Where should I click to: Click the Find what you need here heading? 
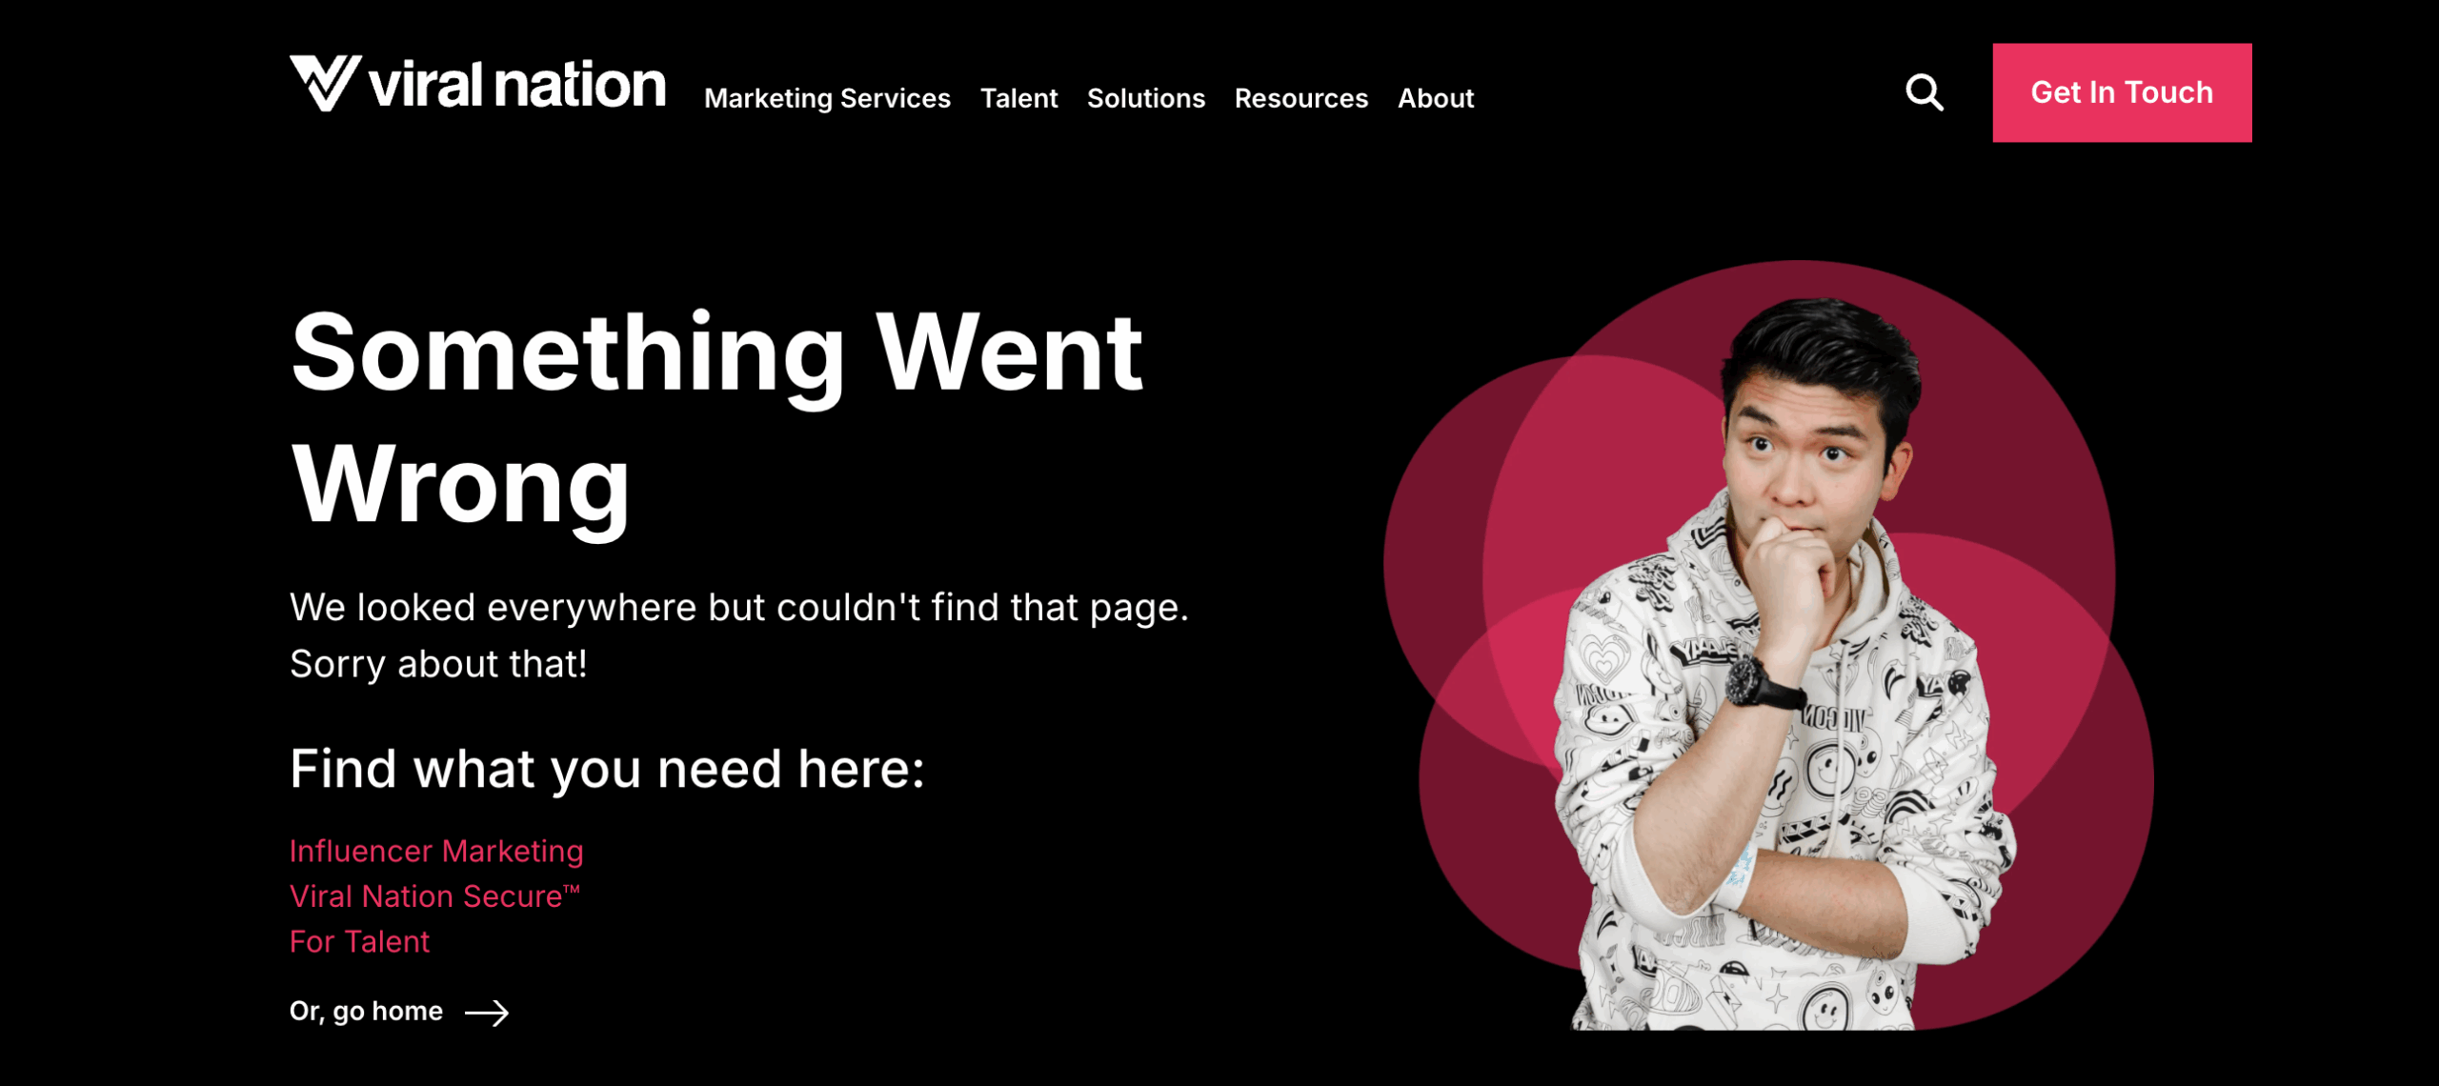click(607, 769)
